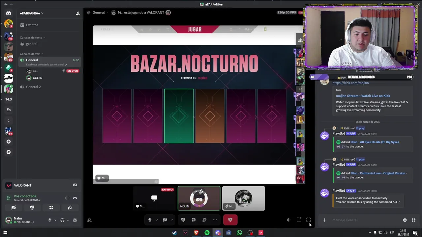Open the invite members icon beside server name
This screenshot has width=422, height=237.
click(x=78, y=13)
